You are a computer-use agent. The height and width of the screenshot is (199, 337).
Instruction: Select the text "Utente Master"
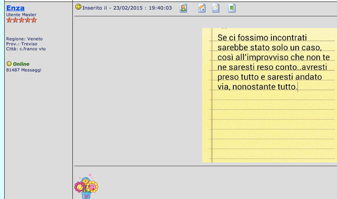21,15
